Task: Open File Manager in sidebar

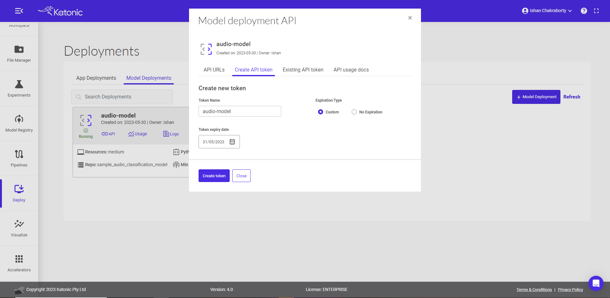Action: click(x=19, y=53)
